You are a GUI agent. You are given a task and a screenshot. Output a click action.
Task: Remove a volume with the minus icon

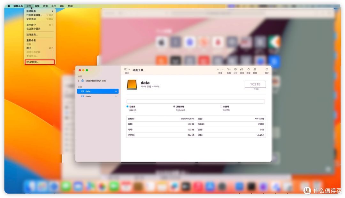pyautogui.click(x=222, y=69)
